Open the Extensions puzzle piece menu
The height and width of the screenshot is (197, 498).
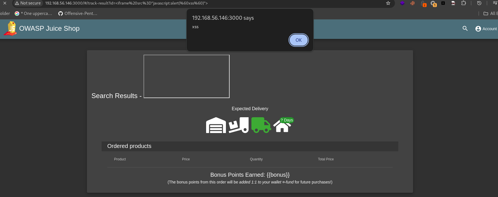(x=463, y=3)
